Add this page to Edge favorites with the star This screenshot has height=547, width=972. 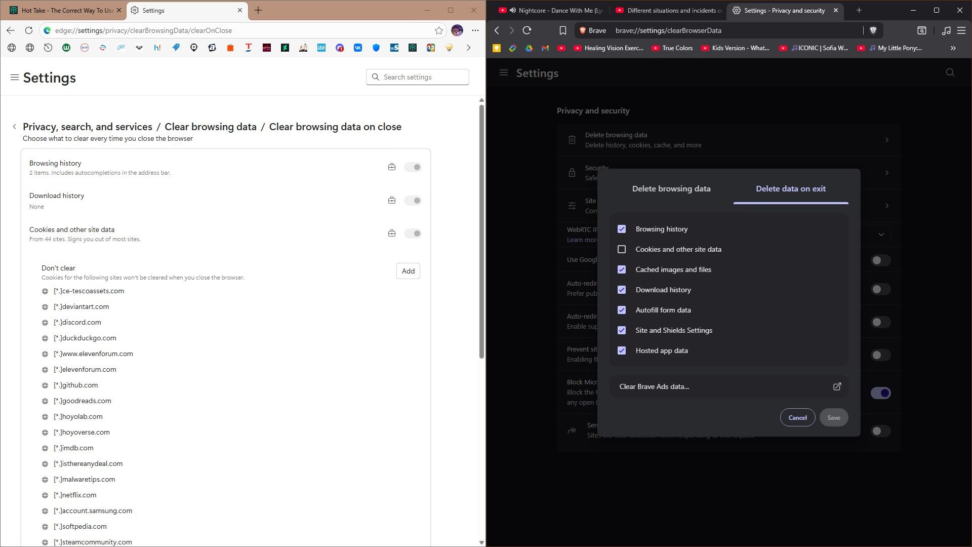439,30
